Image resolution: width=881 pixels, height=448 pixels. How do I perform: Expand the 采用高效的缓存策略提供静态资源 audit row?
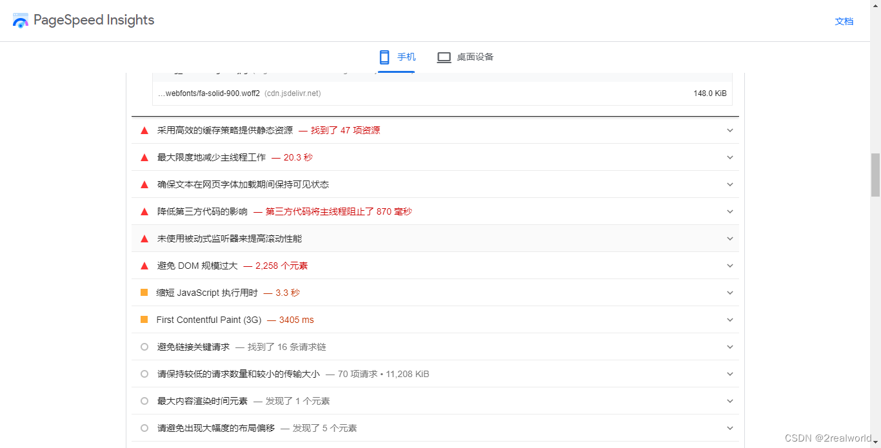click(729, 130)
